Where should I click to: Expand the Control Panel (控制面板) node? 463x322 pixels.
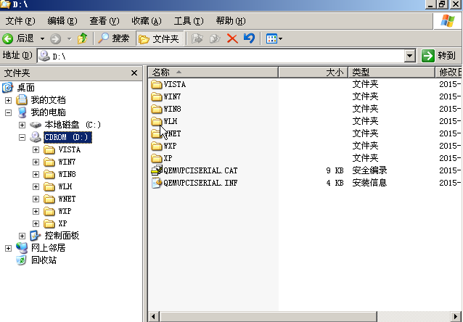point(22,236)
